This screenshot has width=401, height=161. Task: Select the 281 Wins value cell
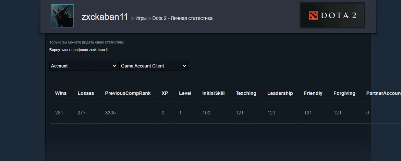pos(61,113)
